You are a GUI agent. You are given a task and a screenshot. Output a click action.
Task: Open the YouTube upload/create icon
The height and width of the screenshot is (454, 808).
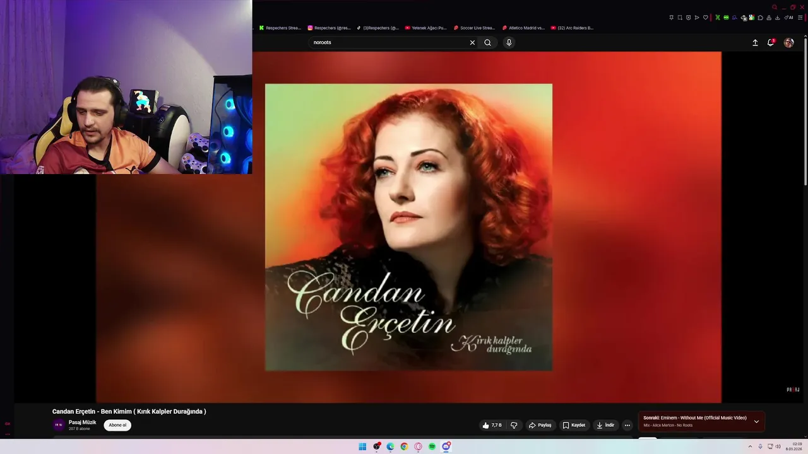pos(755,42)
